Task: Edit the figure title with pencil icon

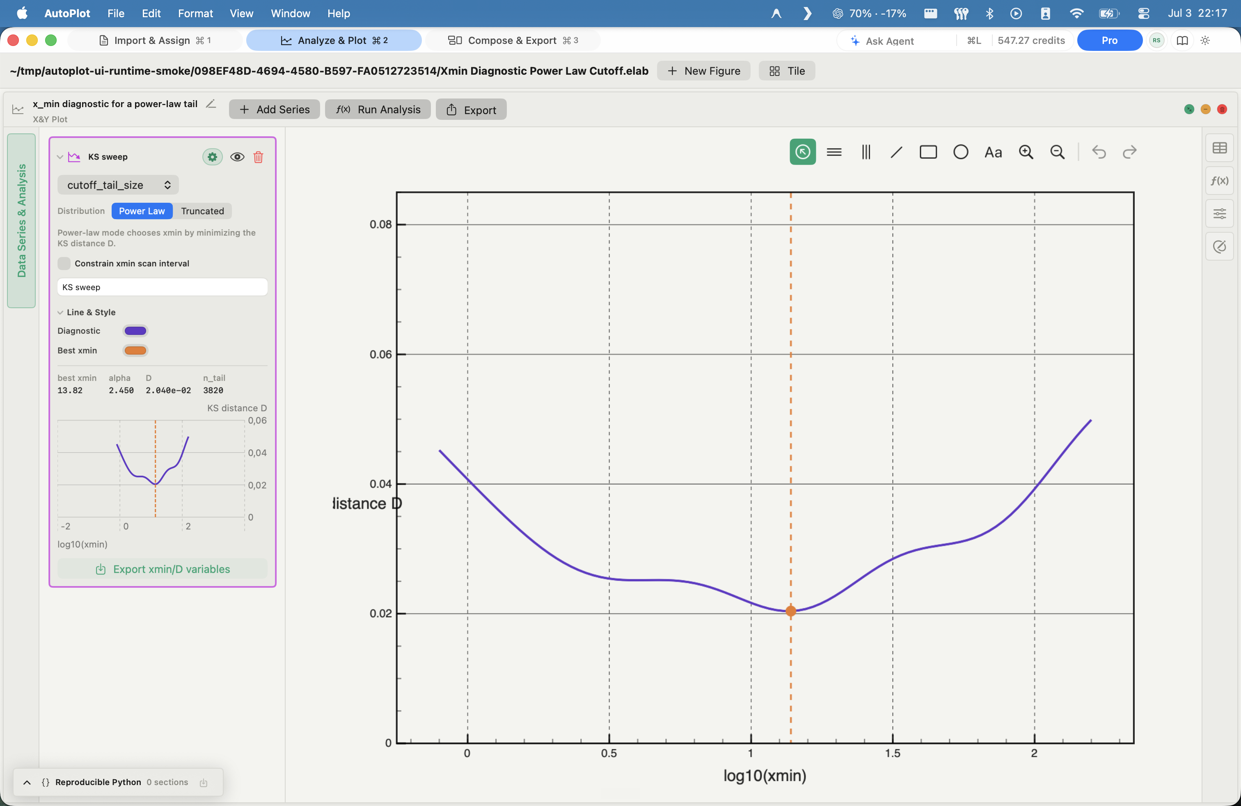Action: [211, 104]
